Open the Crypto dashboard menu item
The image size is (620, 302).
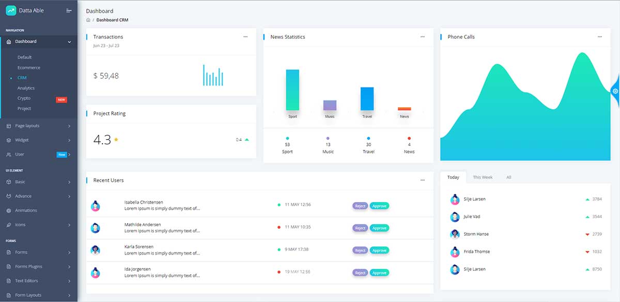[x=24, y=98]
